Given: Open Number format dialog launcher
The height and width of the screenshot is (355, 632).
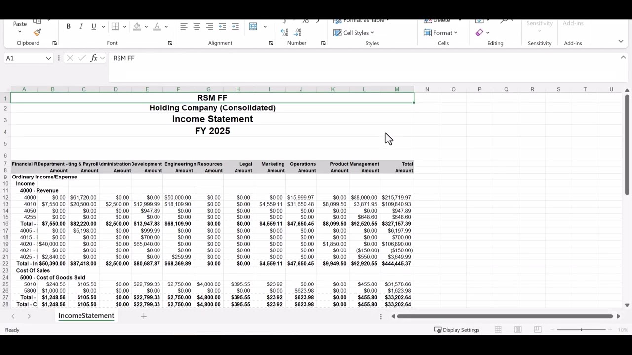Looking at the screenshot, I should tap(323, 43).
